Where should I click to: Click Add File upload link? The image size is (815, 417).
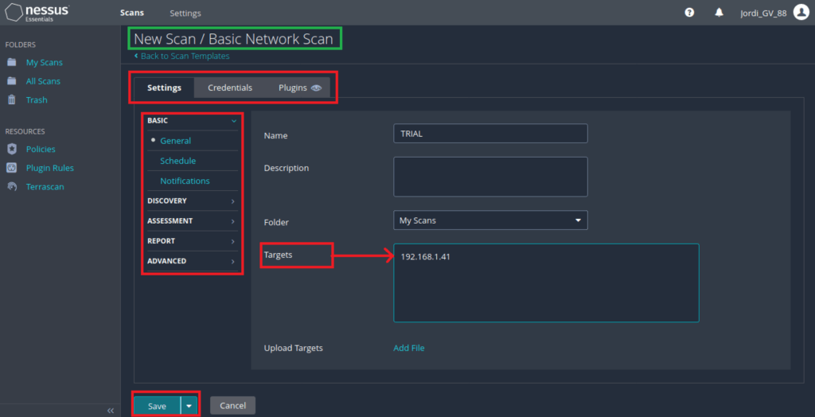(409, 348)
